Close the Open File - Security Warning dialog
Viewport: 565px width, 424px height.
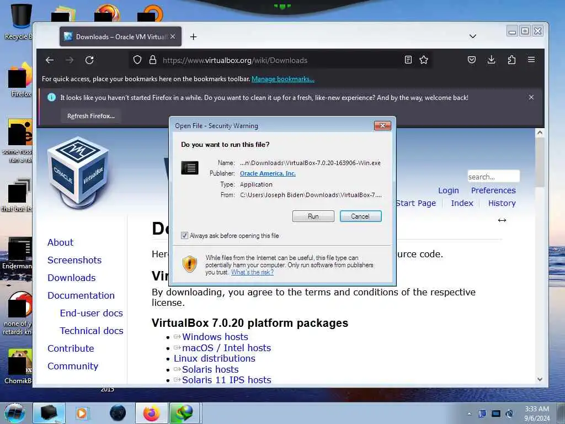[x=382, y=125]
